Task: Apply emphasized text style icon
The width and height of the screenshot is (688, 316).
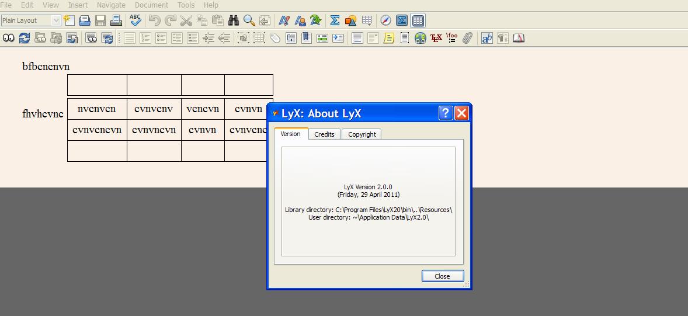Action: tap(284, 20)
